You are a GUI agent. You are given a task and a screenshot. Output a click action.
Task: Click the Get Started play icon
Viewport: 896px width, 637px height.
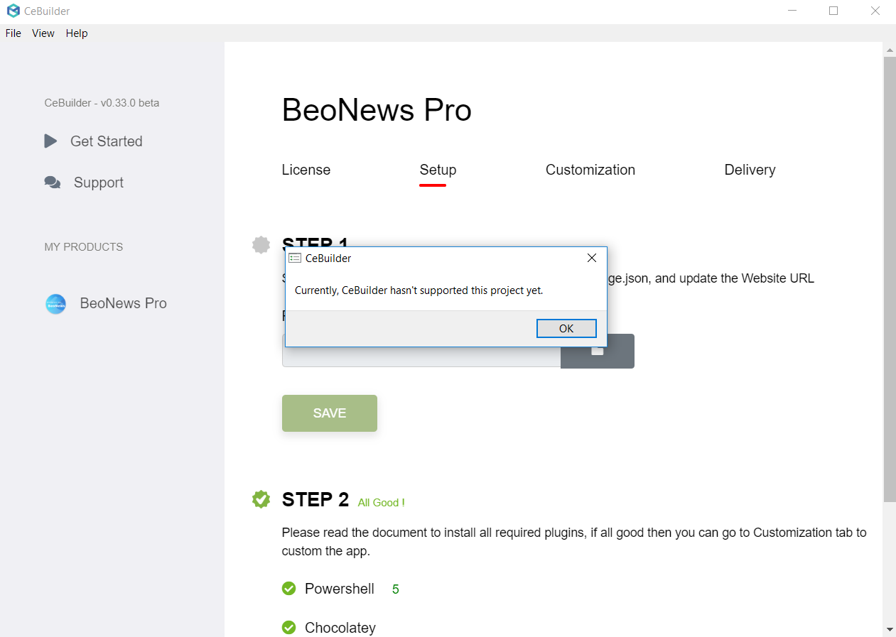point(50,141)
